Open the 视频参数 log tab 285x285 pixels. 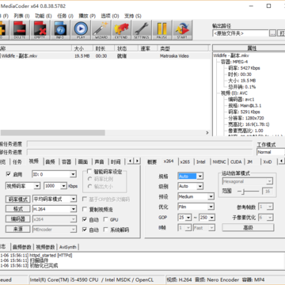tap(45, 247)
